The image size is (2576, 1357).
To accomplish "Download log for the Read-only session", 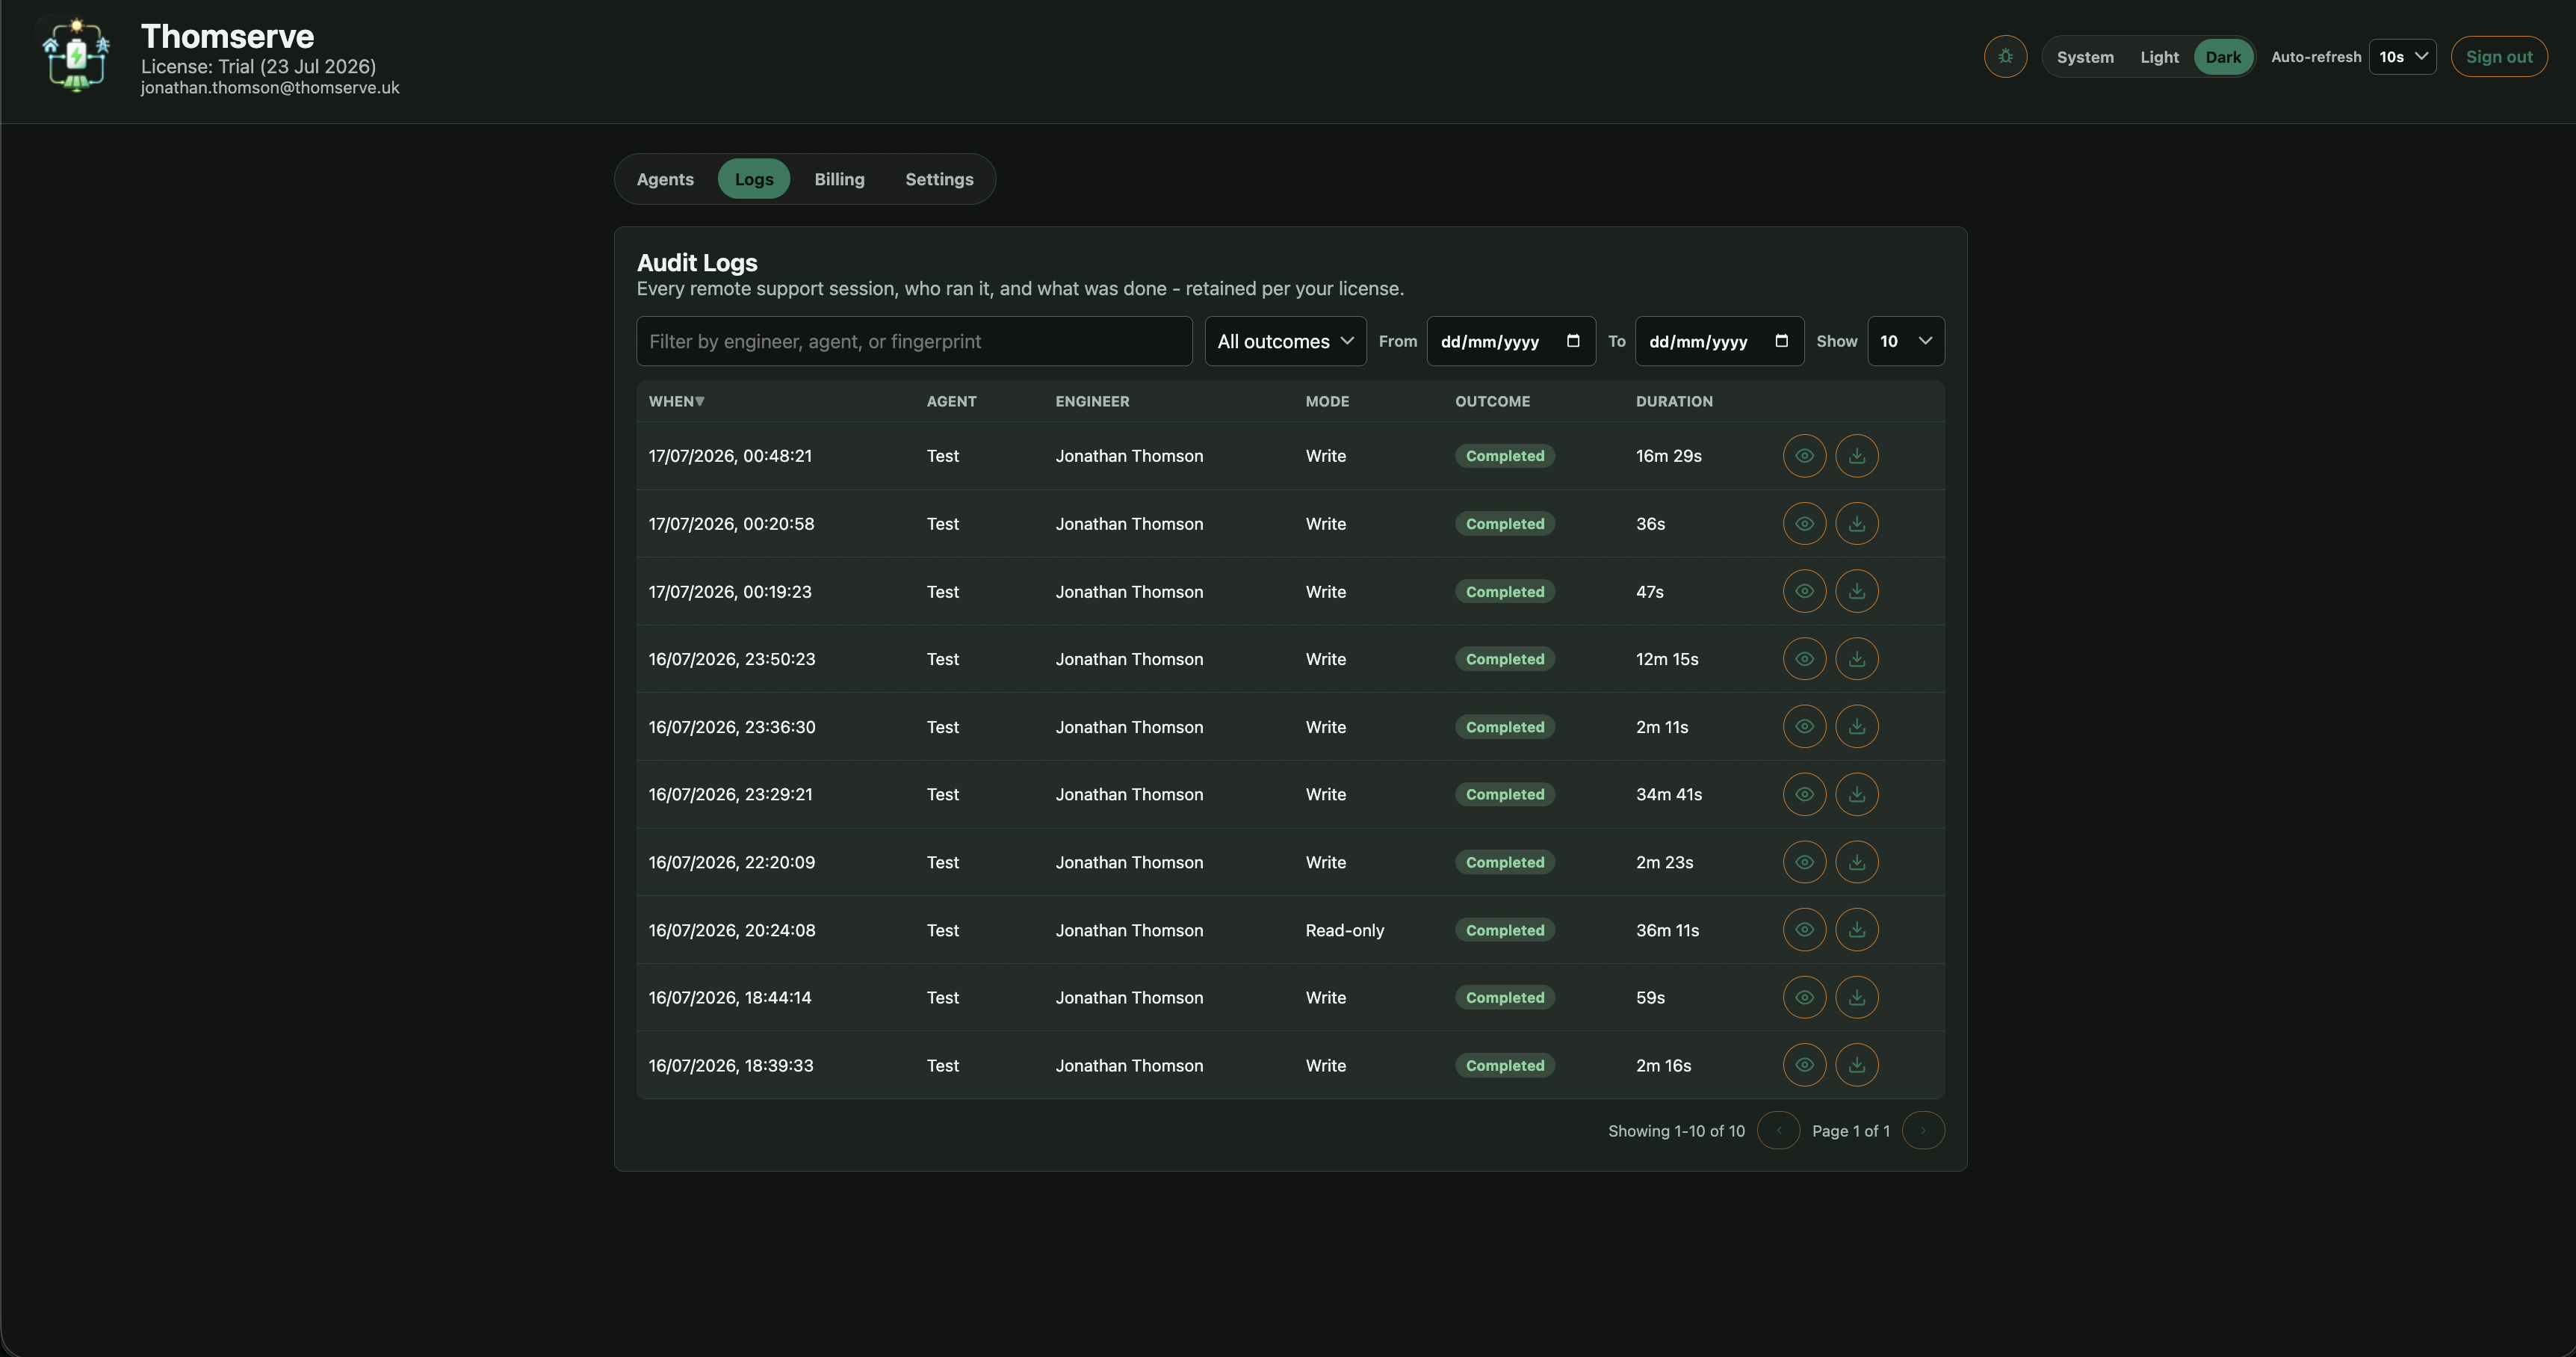I will [1856, 930].
